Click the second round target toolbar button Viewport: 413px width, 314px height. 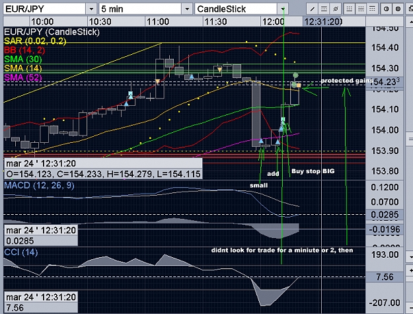tap(398, 9)
